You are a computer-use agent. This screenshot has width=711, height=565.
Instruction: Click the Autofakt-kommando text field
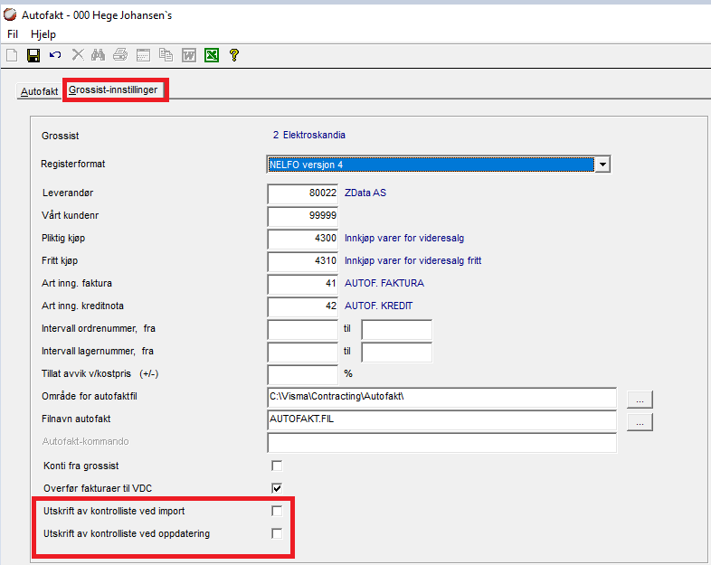(442, 442)
